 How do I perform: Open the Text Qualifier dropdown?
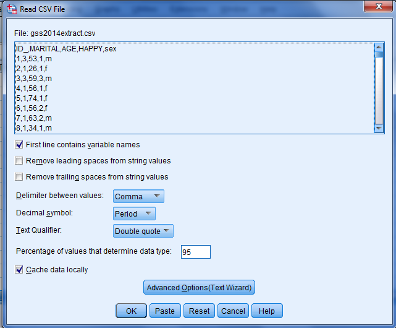click(x=143, y=231)
